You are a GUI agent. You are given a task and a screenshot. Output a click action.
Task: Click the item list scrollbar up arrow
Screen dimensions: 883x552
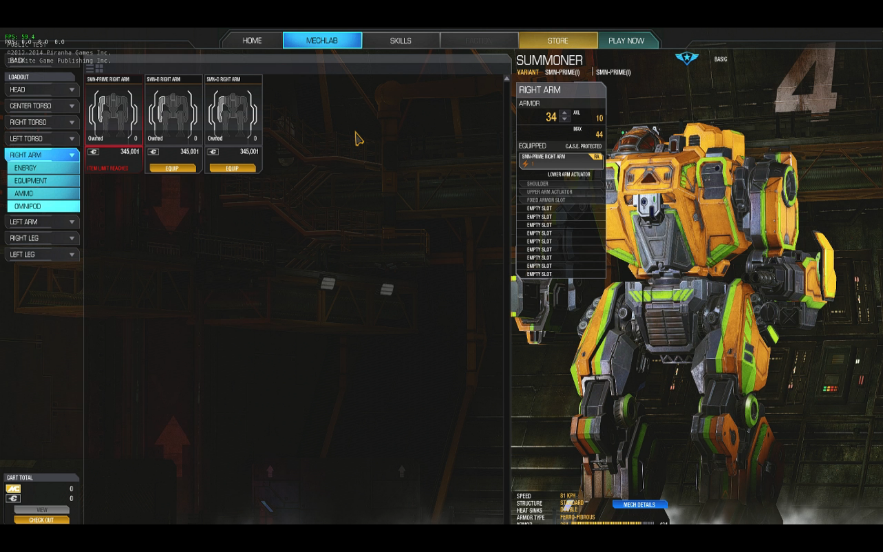(x=507, y=78)
